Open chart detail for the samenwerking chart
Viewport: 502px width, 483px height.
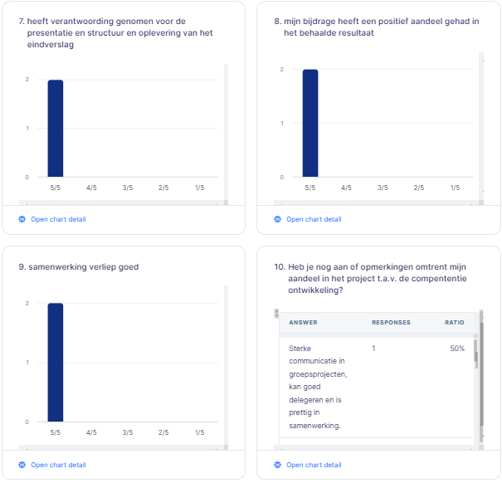pos(57,465)
